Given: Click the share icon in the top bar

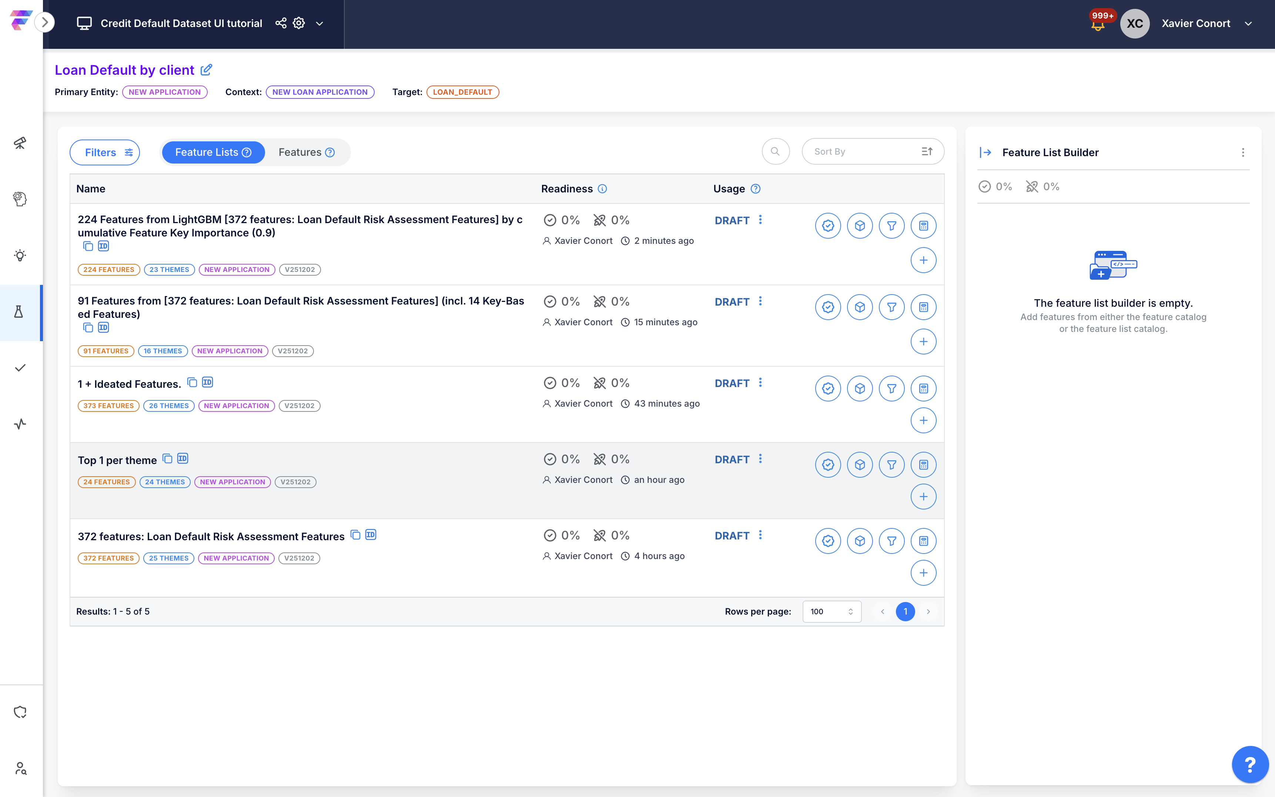Looking at the screenshot, I should 281,23.
